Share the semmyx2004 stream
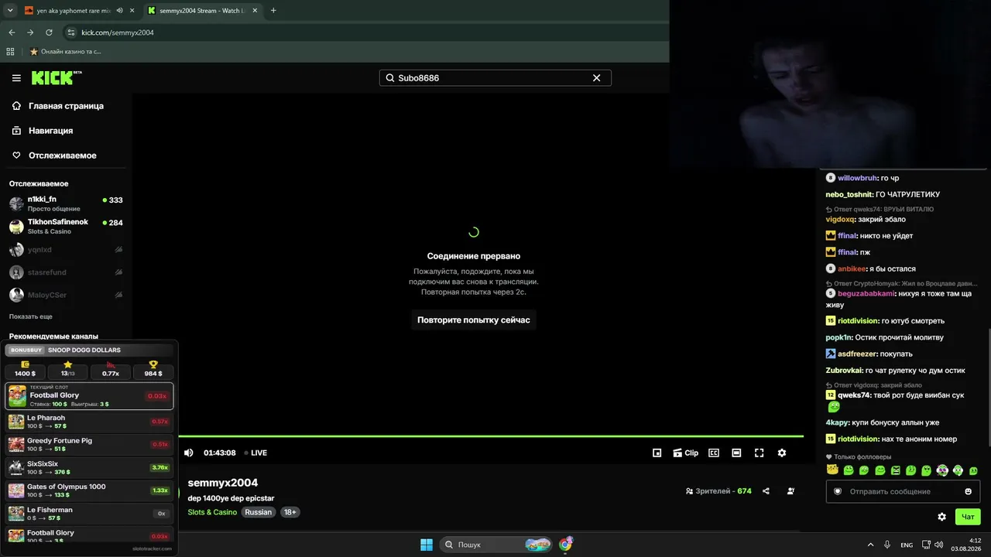 [x=766, y=491]
